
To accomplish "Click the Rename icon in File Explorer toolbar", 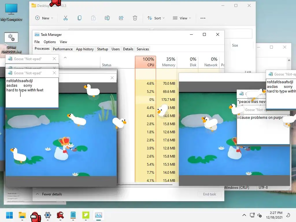I will point(107,18).
